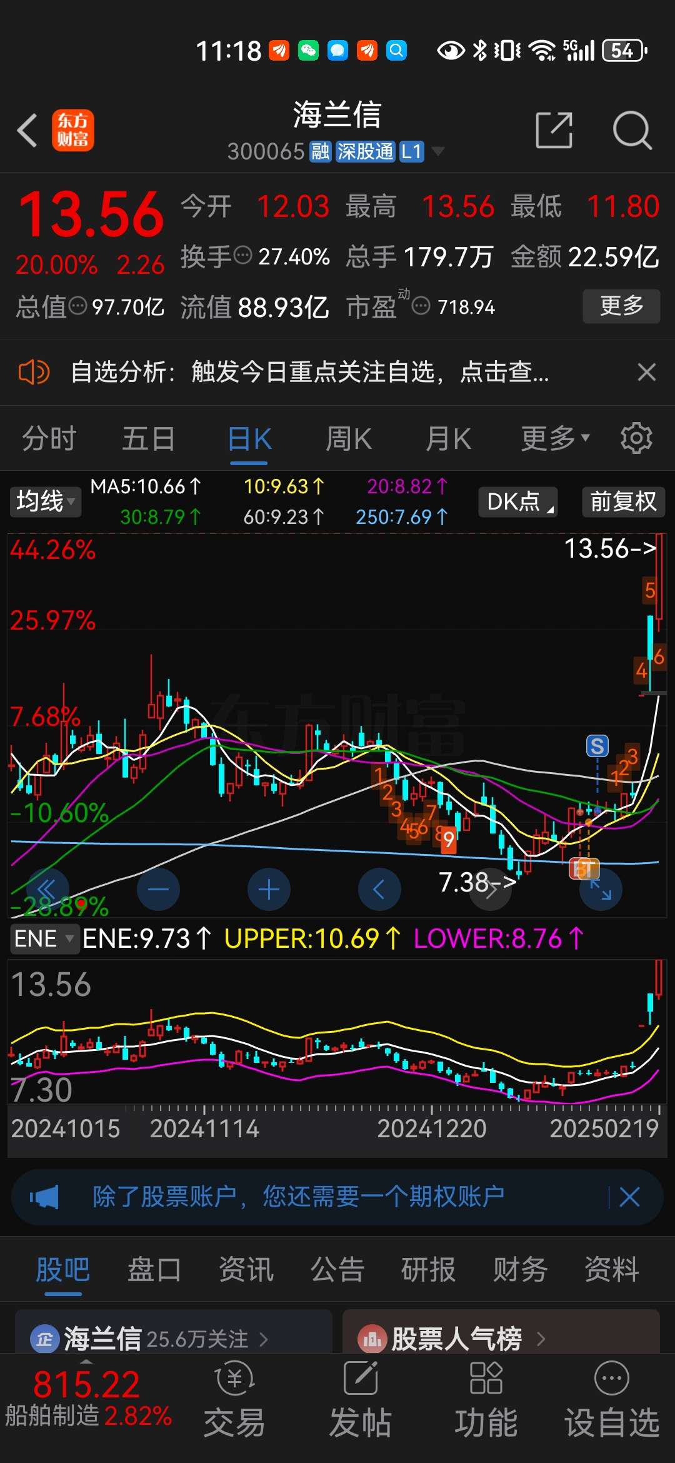Screen dimensions: 675x1463
Task: Tap 更多 button for more quotes
Action: pos(621,306)
